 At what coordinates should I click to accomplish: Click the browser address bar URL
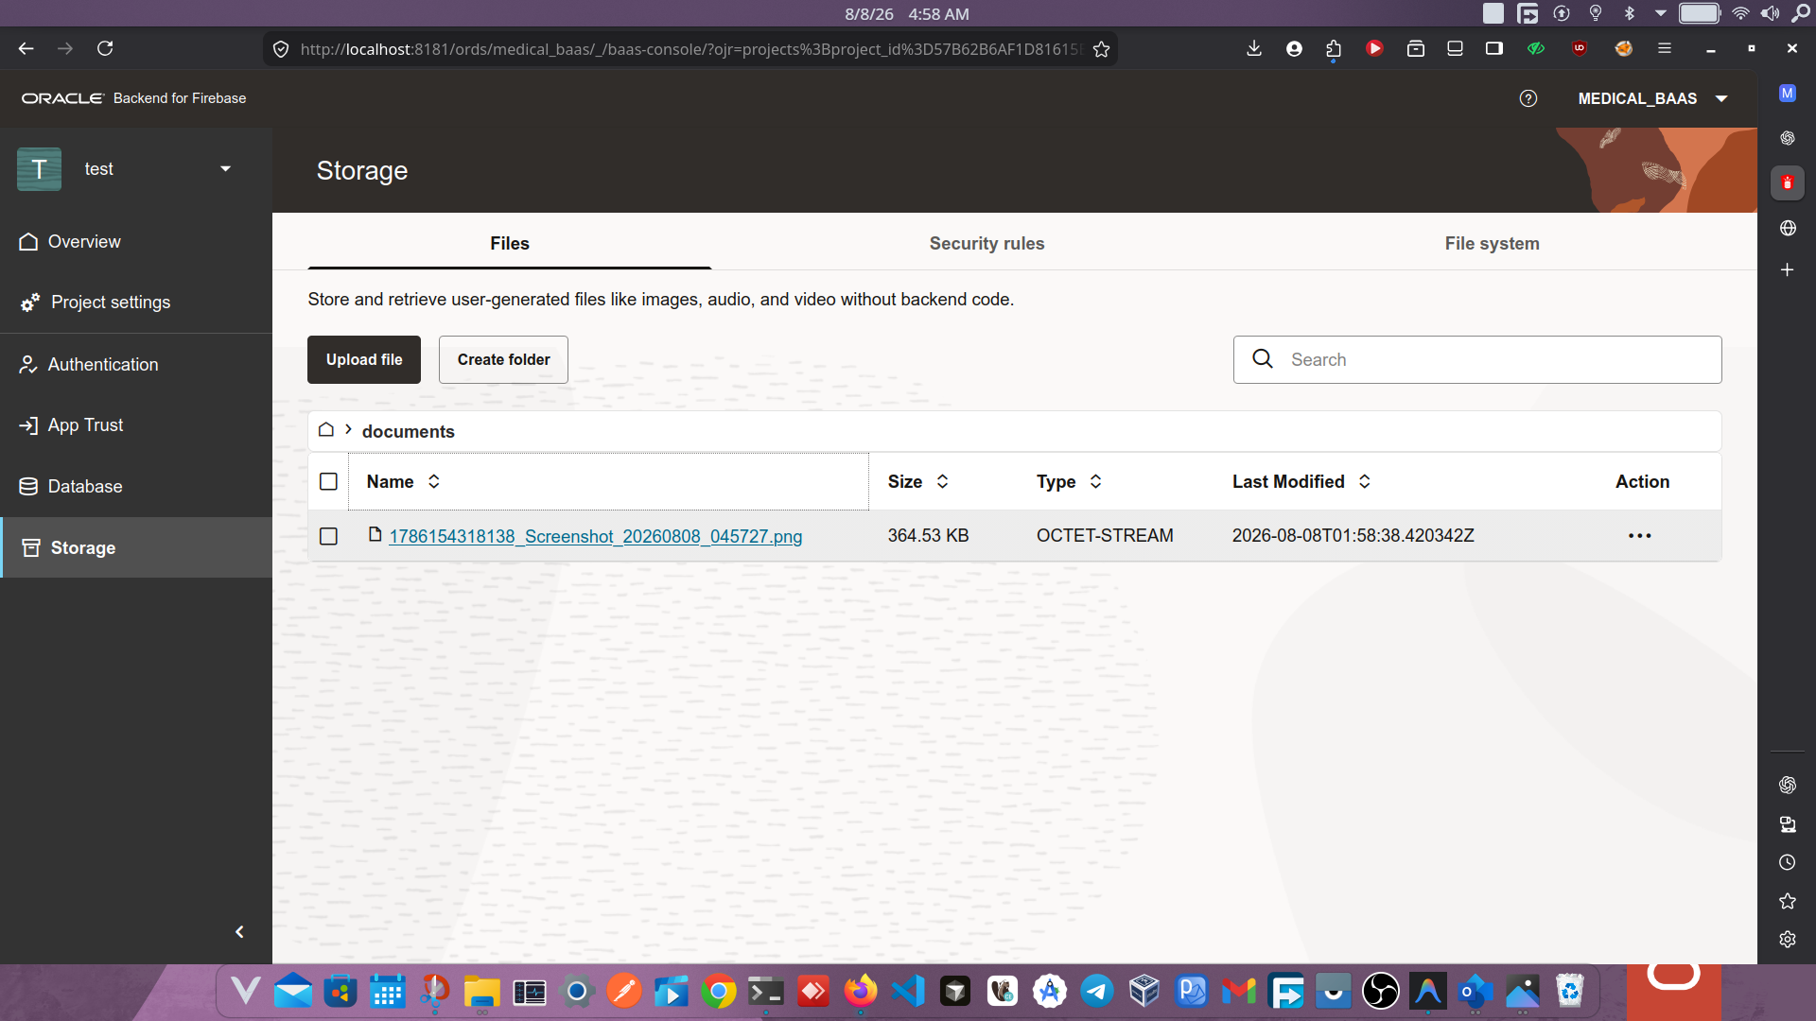click(x=690, y=49)
